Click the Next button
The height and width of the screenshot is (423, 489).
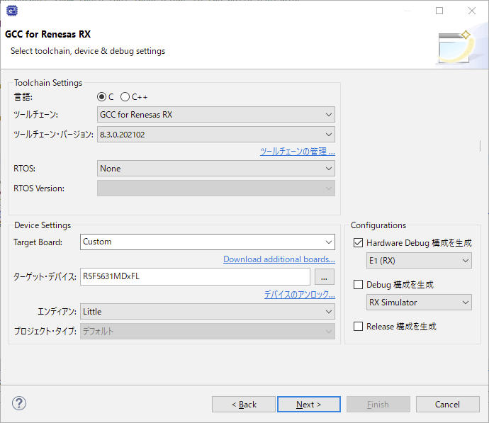(309, 405)
